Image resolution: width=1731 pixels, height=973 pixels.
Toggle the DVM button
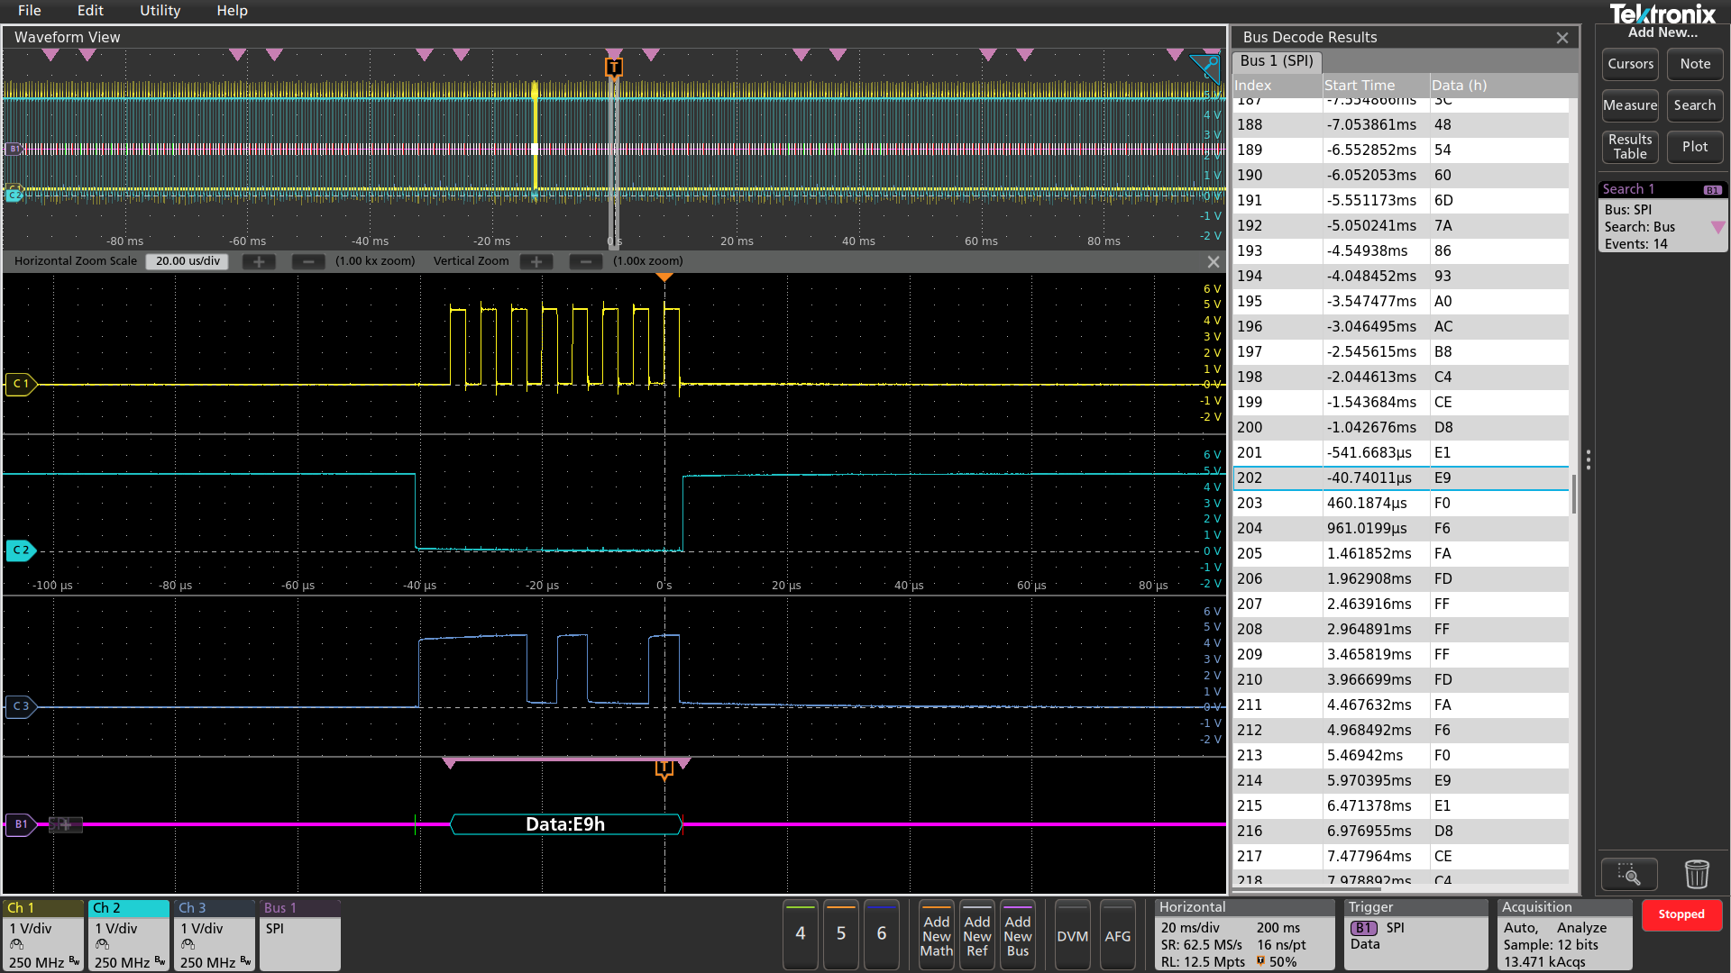click(x=1072, y=936)
